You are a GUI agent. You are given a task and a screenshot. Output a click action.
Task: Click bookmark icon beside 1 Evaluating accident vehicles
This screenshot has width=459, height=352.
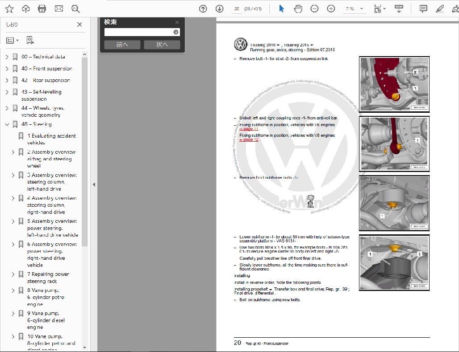coord(21,136)
